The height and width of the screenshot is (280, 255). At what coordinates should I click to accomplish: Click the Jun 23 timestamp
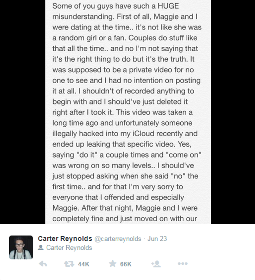tap(157, 239)
